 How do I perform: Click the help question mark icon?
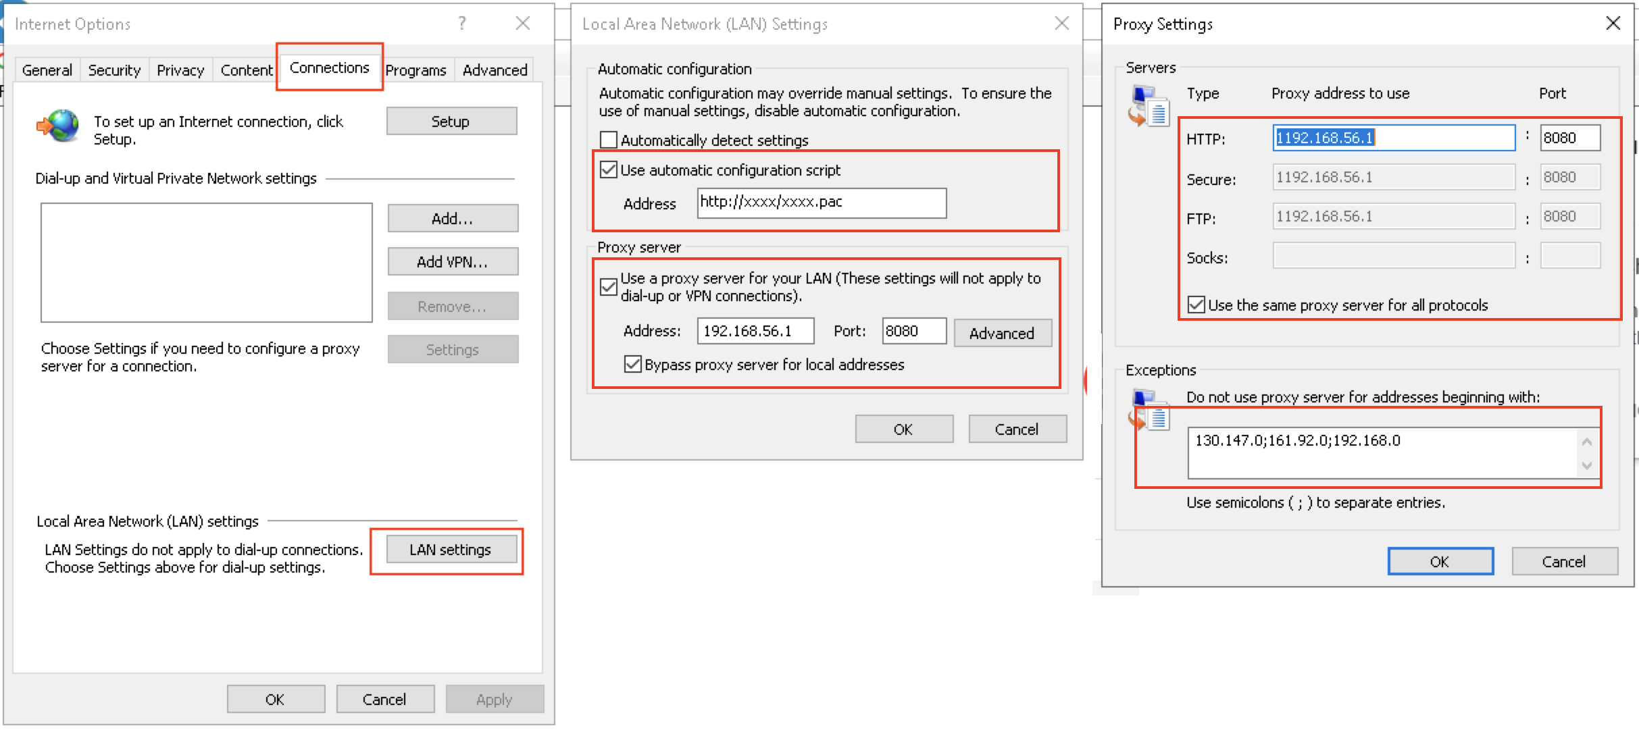462,24
